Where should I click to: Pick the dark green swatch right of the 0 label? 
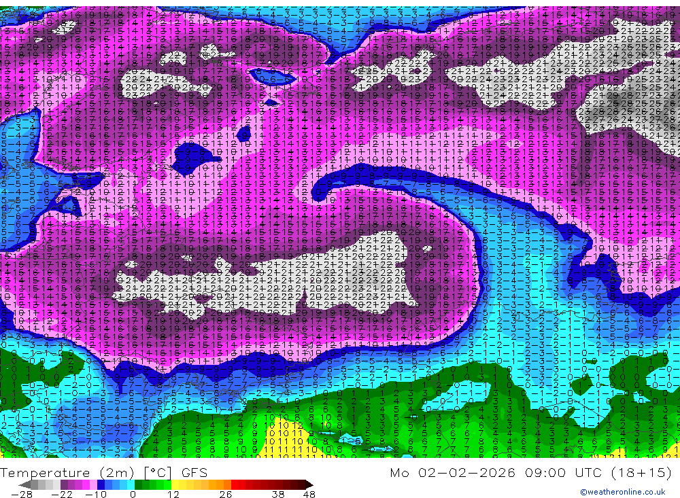(138, 484)
